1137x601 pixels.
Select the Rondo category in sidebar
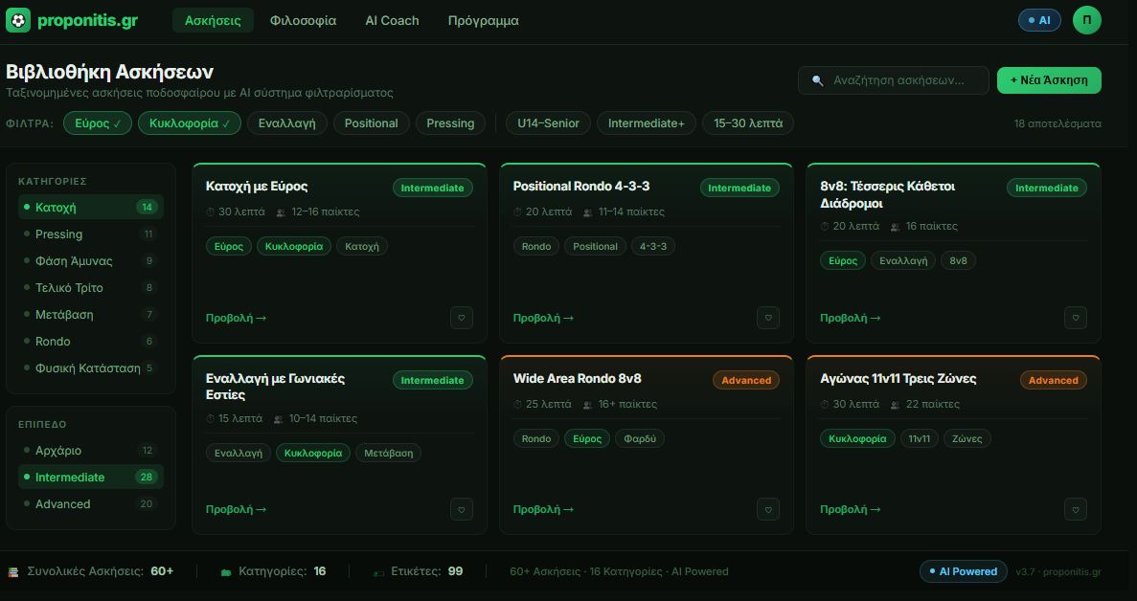(x=53, y=342)
